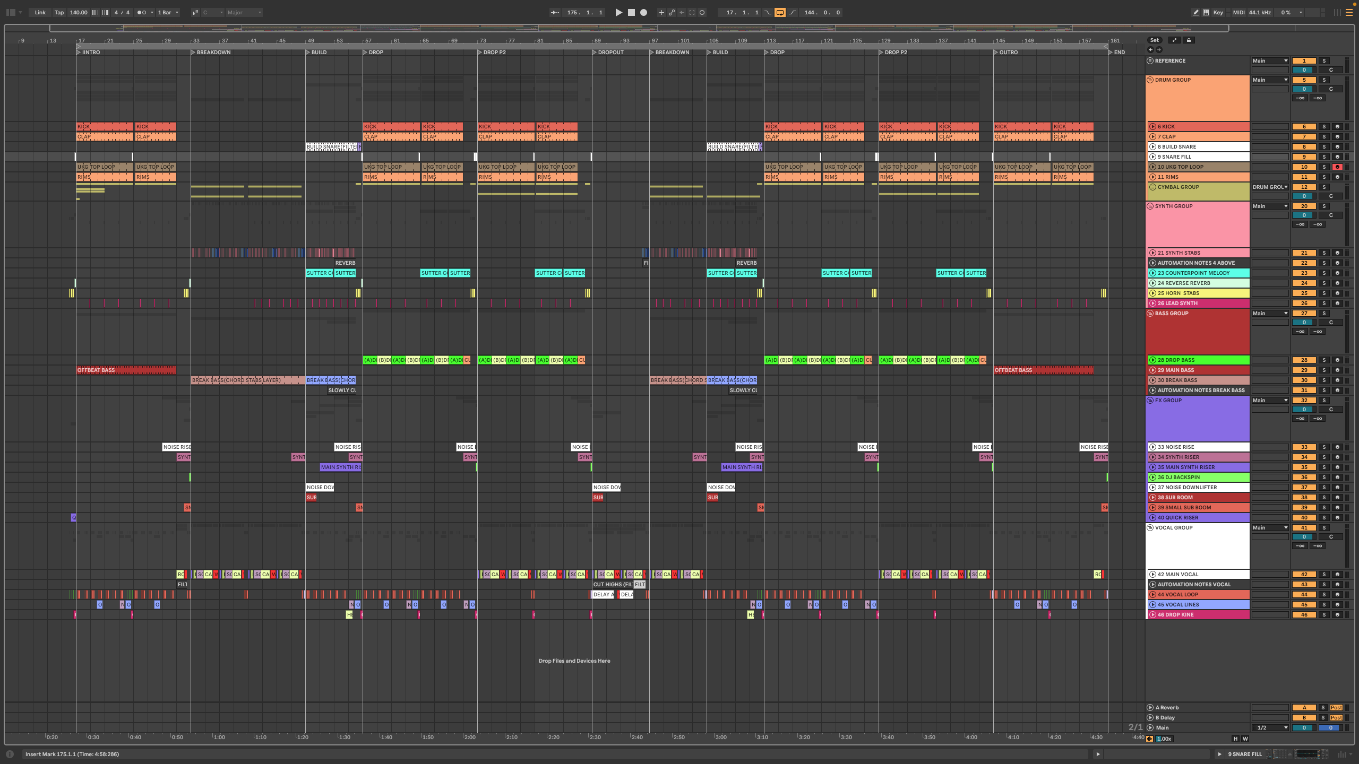The width and height of the screenshot is (1359, 764).
Task: Click the Session Record circle icon
Action: (702, 12)
